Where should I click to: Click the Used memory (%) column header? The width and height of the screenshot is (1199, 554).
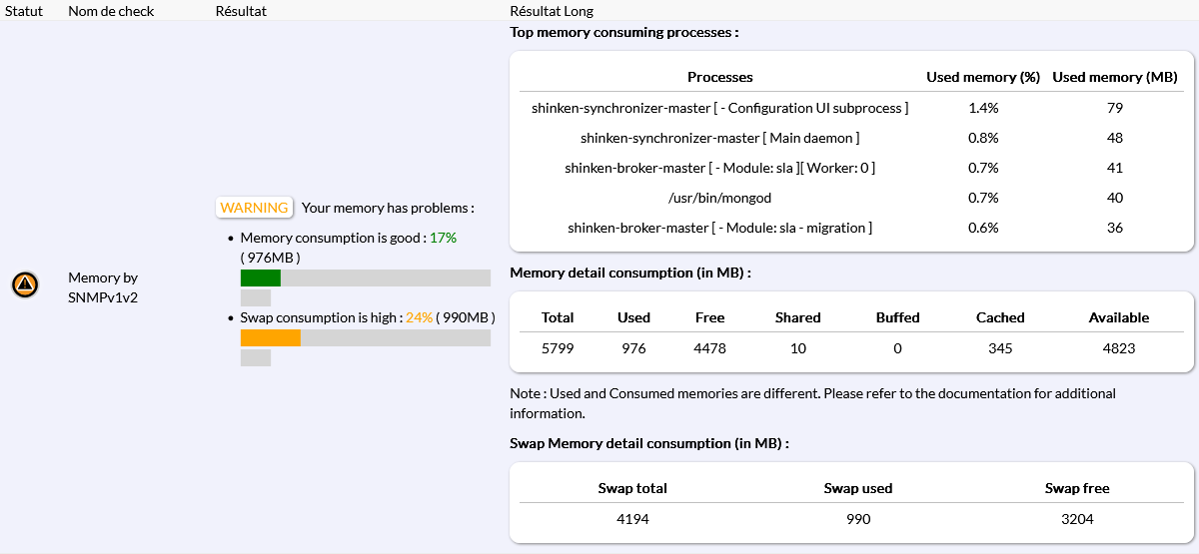(x=983, y=77)
